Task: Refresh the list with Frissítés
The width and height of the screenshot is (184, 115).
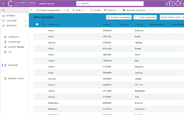Action: click(95, 10)
